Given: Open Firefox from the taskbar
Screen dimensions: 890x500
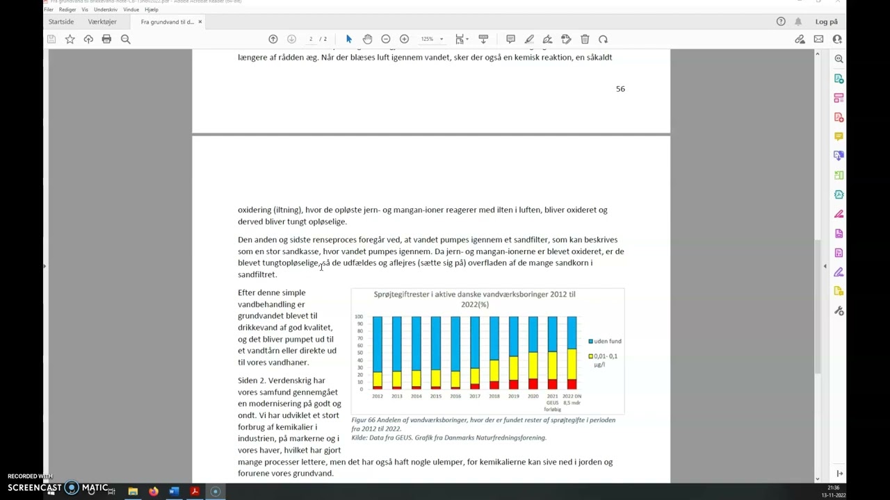Looking at the screenshot, I should point(154,492).
